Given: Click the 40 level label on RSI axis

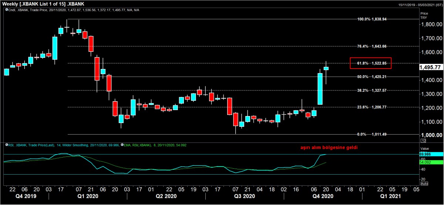Looking at the screenshot, I should pyautogui.click(x=423, y=169).
